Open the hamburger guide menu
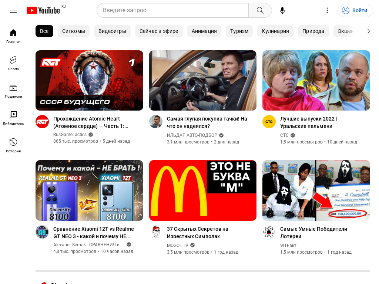379x284 pixels. [13, 10]
